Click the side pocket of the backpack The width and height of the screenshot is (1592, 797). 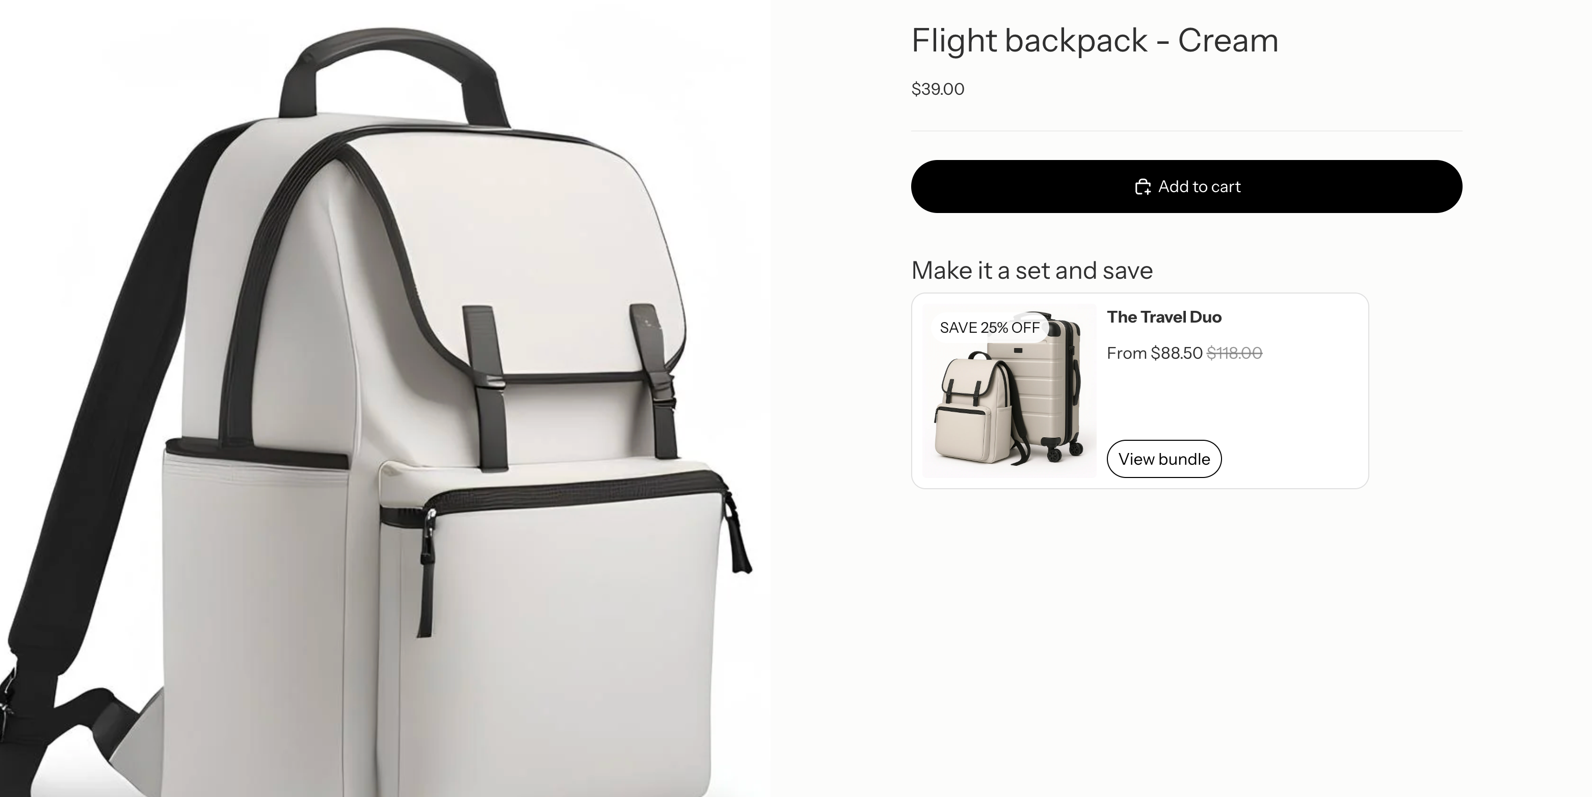253,618
